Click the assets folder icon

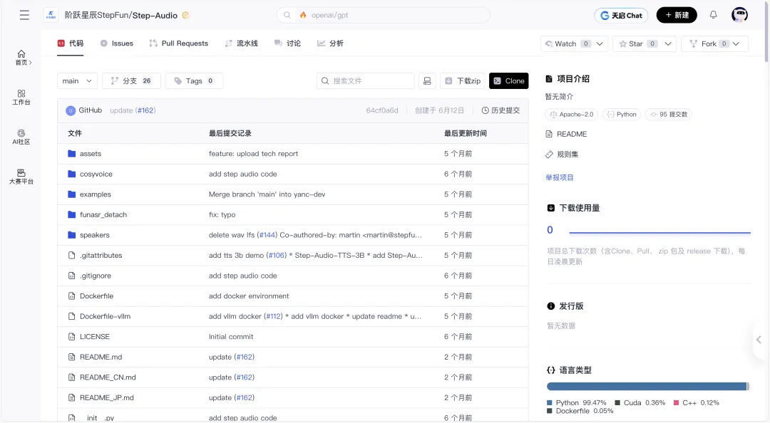coord(72,154)
